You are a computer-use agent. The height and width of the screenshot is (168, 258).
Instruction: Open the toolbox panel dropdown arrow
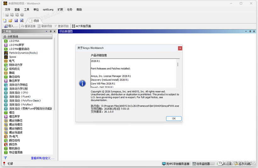click(x=46, y=31)
